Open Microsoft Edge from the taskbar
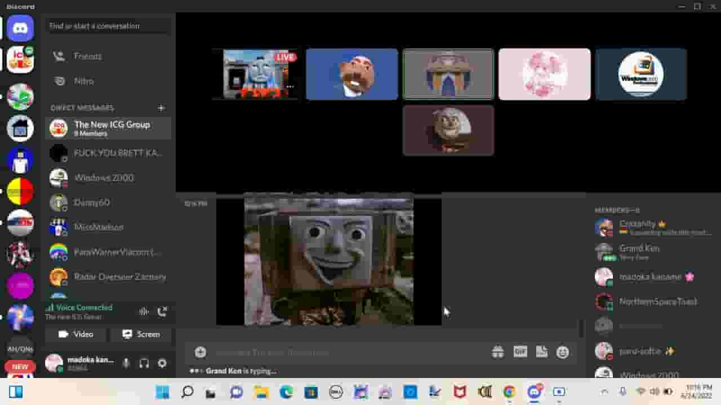Screen dimensions: 721x405 286,392
